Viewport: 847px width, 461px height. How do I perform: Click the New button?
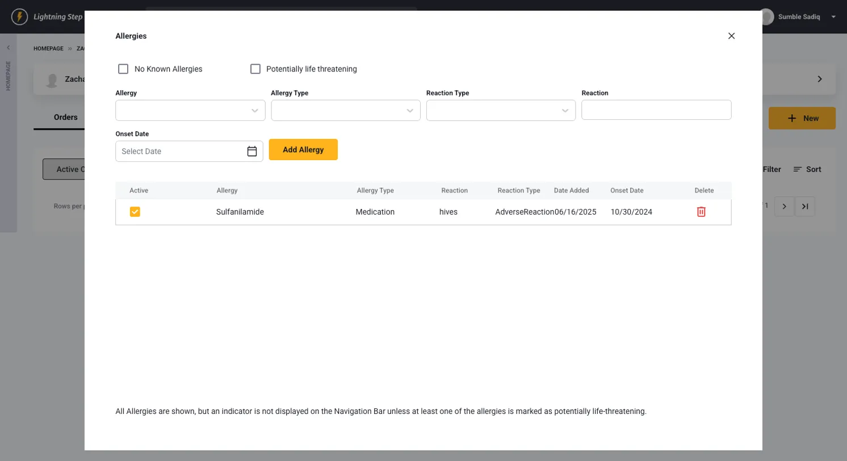click(802, 118)
